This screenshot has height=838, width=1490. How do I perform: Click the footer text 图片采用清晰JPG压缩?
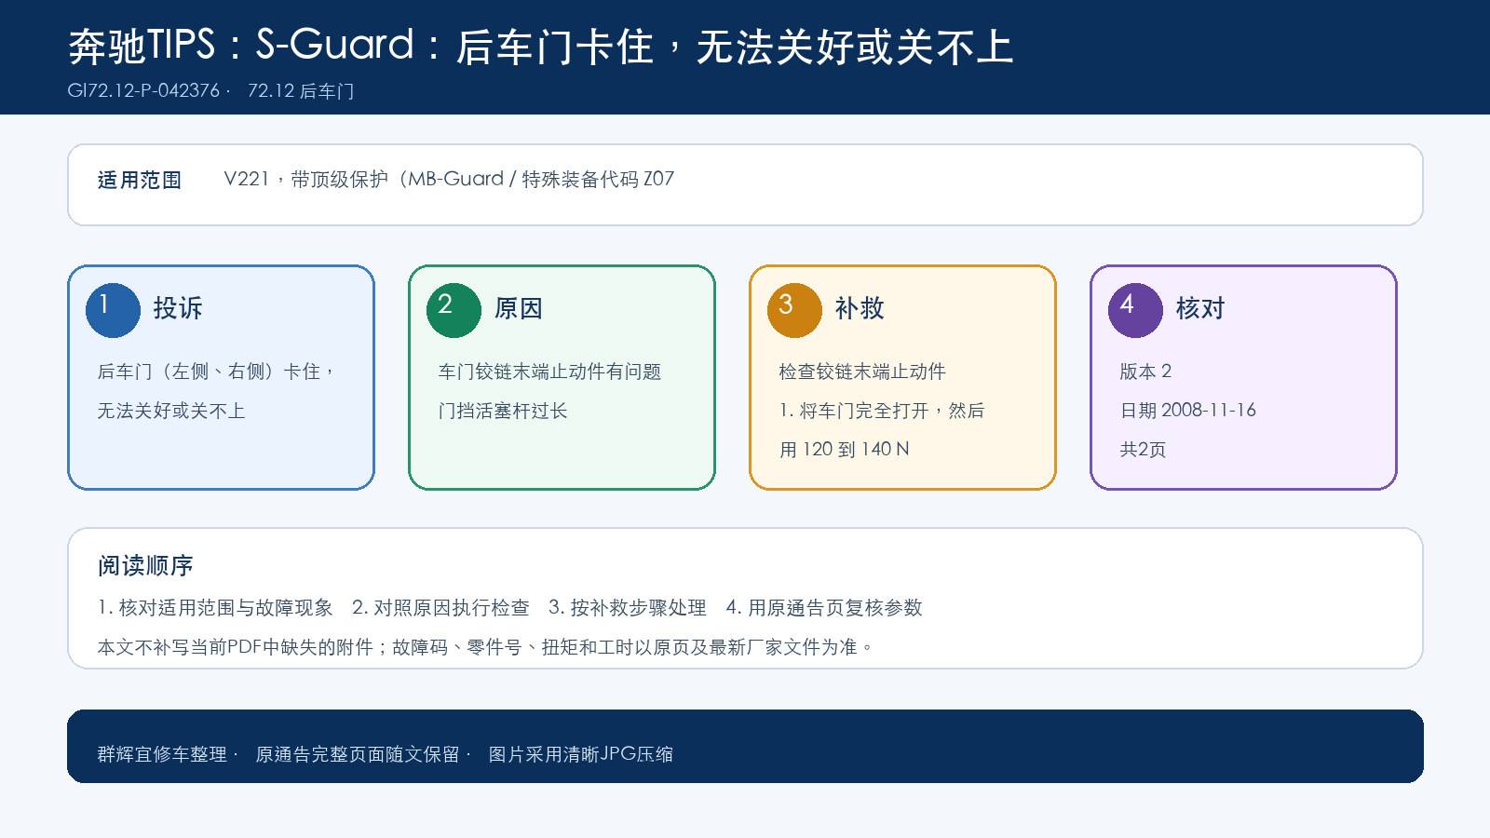point(581,754)
